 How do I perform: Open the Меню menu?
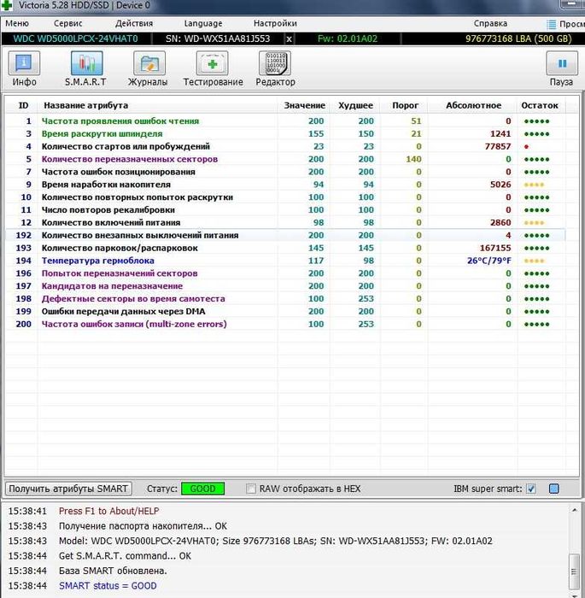pyautogui.click(x=17, y=24)
